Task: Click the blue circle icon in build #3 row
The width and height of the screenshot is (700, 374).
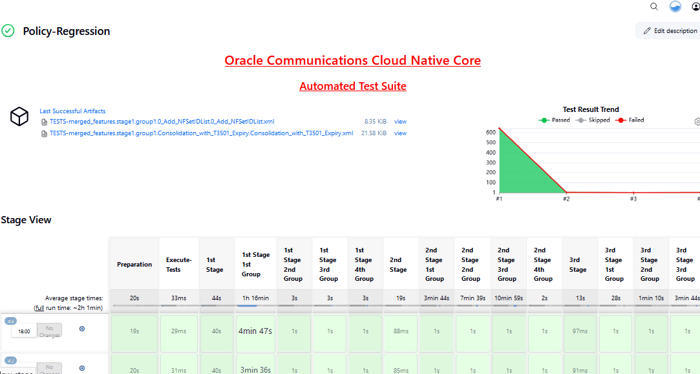Action: point(82,368)
